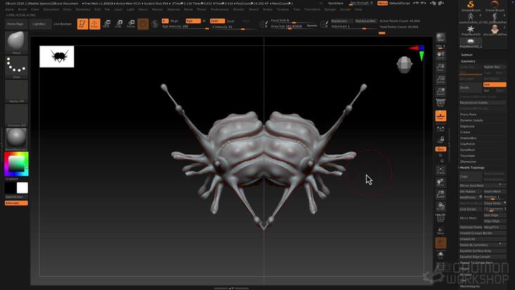Expand the ZRemesher section
The width and height of the screenshot is (515, 290).
468,162
